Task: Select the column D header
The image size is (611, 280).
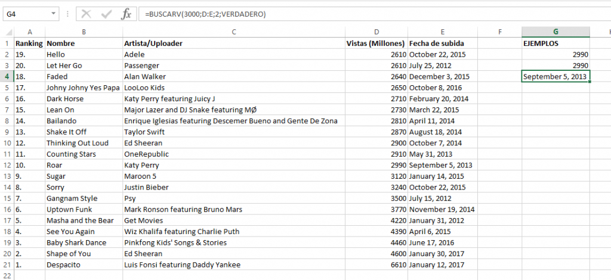Action: pyautogui.click(x=376, y=32)
